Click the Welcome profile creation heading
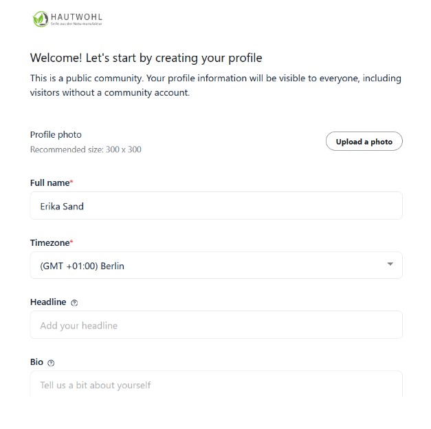Image resolution: width=431 pixels, height=429 pixels. 146,58
